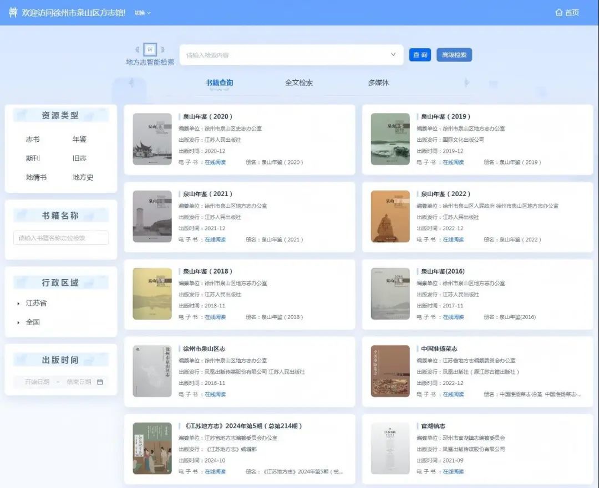Click the smart retrieval icon above 地方志智能检索

pyautogui.click(x=150, y=50)
